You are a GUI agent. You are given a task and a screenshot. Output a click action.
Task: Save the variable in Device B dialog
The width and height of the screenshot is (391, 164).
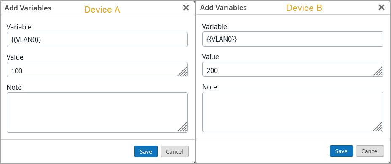click(x=341, y=151)
